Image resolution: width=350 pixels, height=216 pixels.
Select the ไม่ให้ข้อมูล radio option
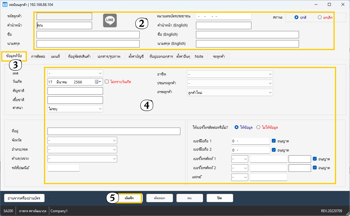pyautogui.click(x=259, y=127)
